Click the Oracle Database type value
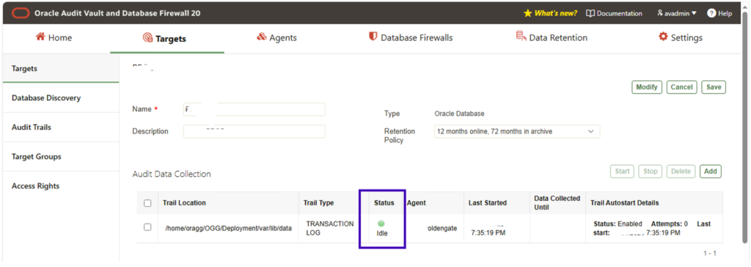The width and height of the screenshot is (751, 267). pyautogui.click(x=459, y=114)
